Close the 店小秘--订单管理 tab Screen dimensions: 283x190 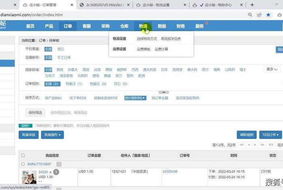72,5
